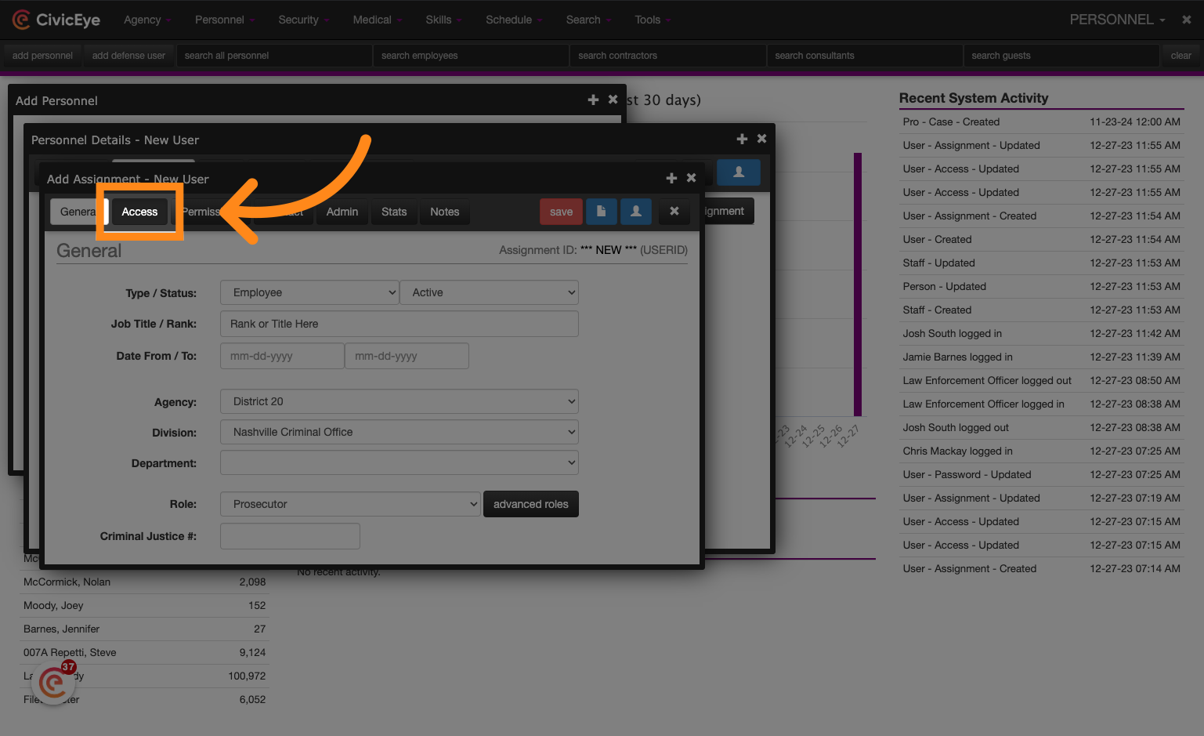The height and width of the screenshot is (736, 1204).
Task: Select the Pro - Case - Created activity
Action: (x=1041, y=121)
